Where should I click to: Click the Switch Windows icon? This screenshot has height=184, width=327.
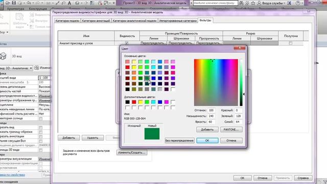[106, 3]
